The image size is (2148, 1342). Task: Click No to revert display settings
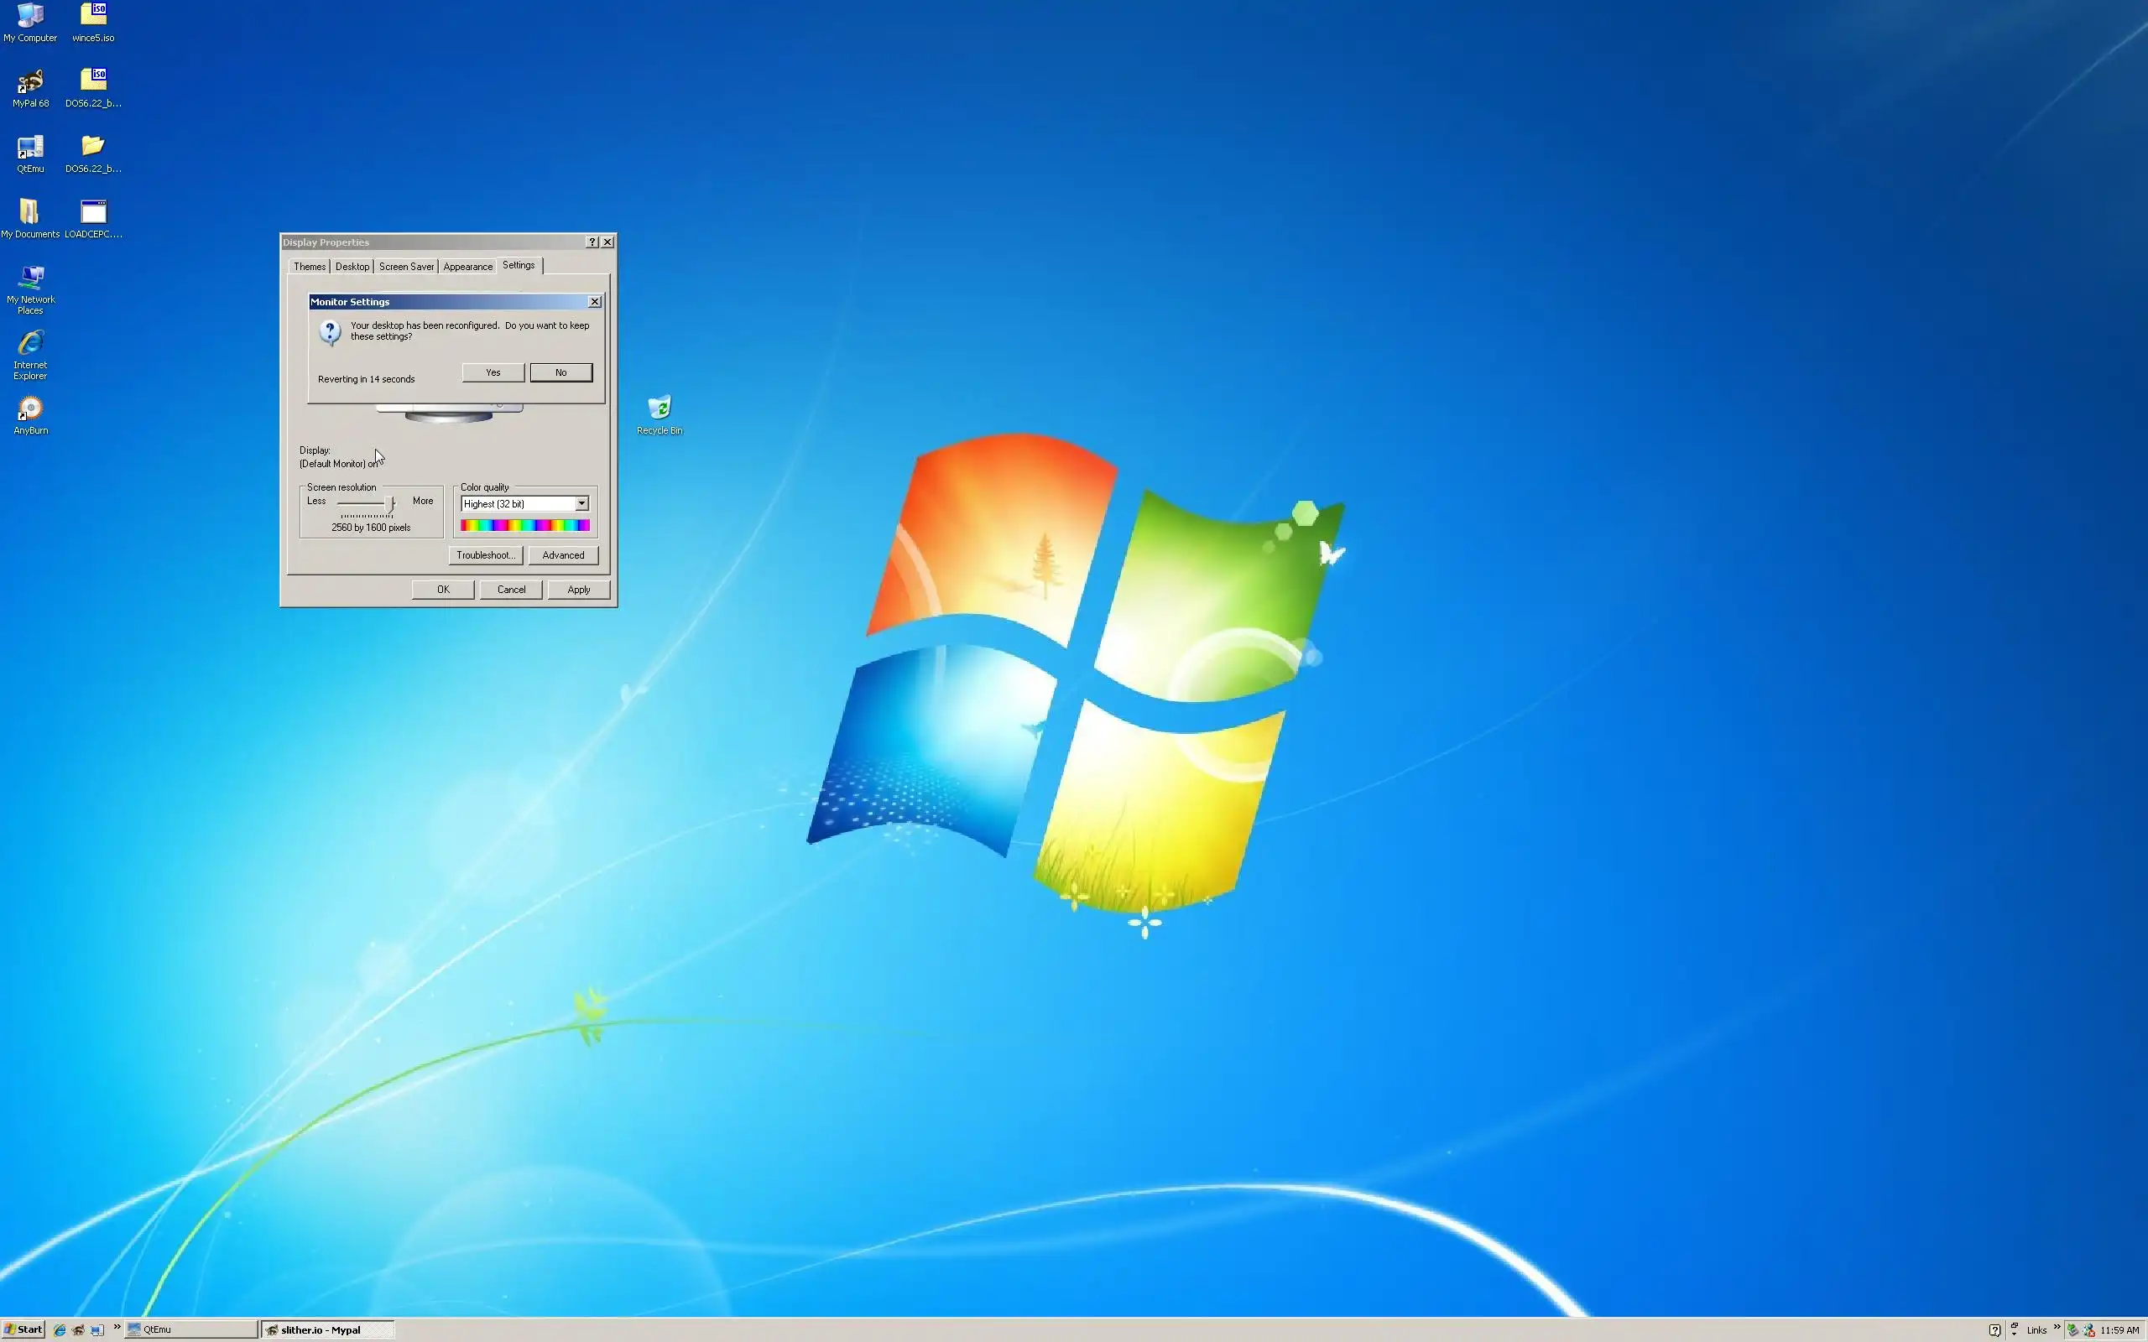point(560,372)
